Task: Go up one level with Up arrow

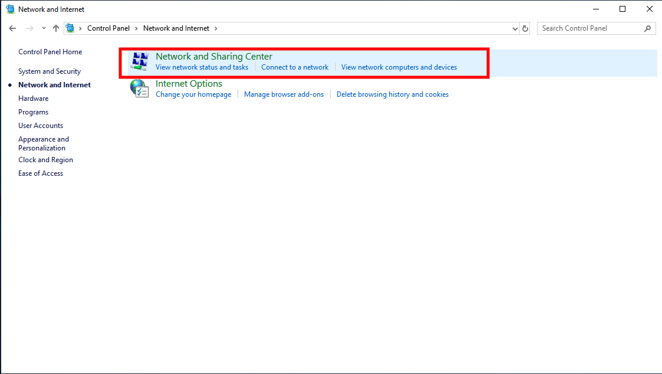Action: (56, 28)
